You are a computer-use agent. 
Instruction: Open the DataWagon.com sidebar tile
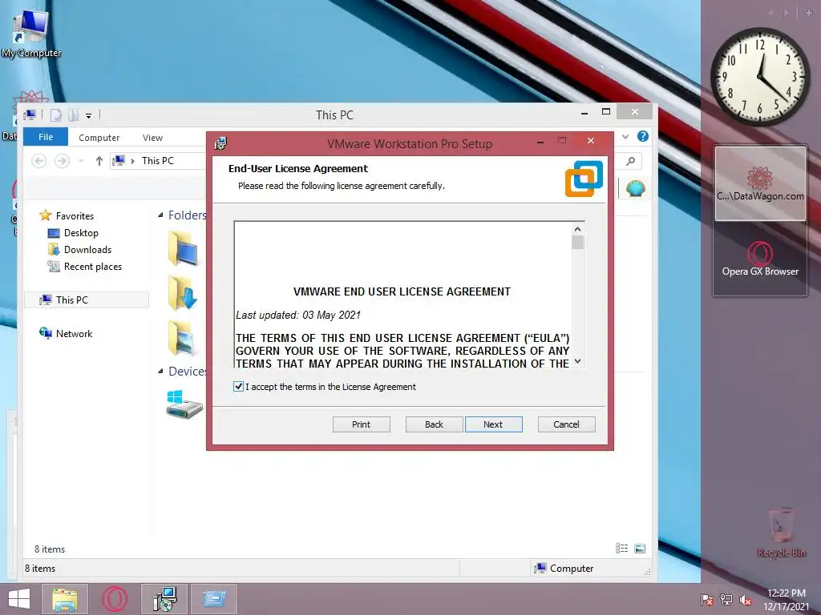(760, 183)
